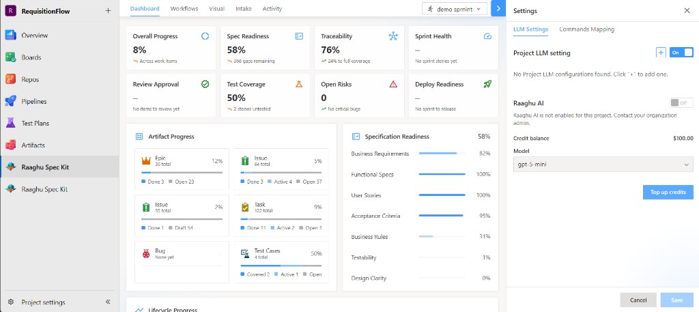This screenshot has height=312, width=699.
Task: Open Project settings link
Action: click(x=43, y=302)
